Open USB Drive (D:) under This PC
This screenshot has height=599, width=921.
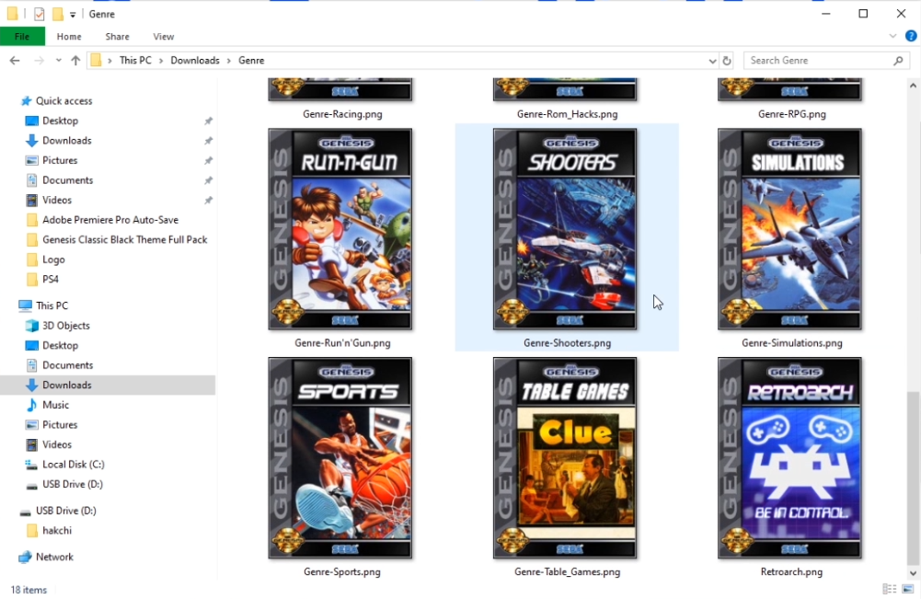(73, 485)
